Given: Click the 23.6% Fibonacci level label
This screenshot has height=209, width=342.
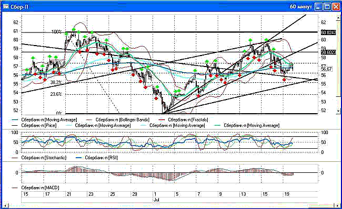Looking at the screenshot, I should click(x=56, y=94).
